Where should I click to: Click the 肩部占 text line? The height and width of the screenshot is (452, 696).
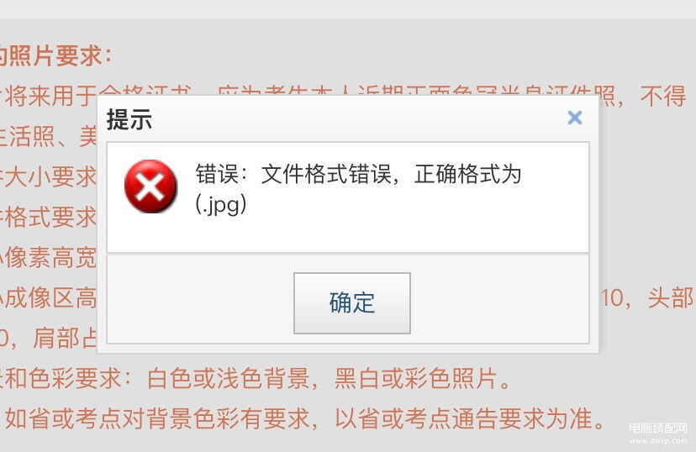pos(48,338)
